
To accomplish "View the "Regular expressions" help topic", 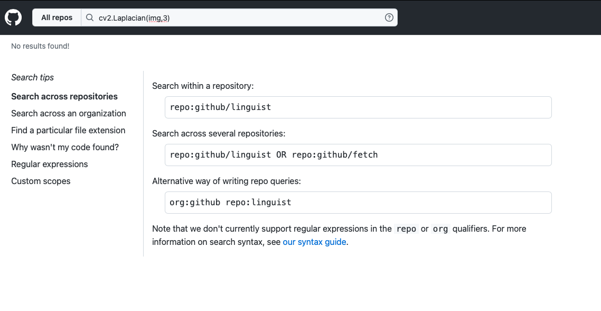I will click(49, 164).
